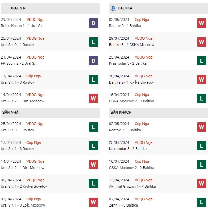The image size is (208, 209).
Task: Click the Baltika club logo icon
Action: 114,8
